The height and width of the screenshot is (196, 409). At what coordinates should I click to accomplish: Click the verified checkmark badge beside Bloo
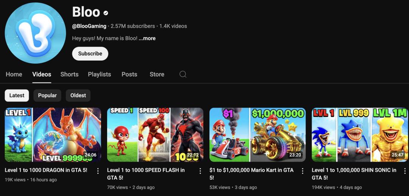click(106, 13)
